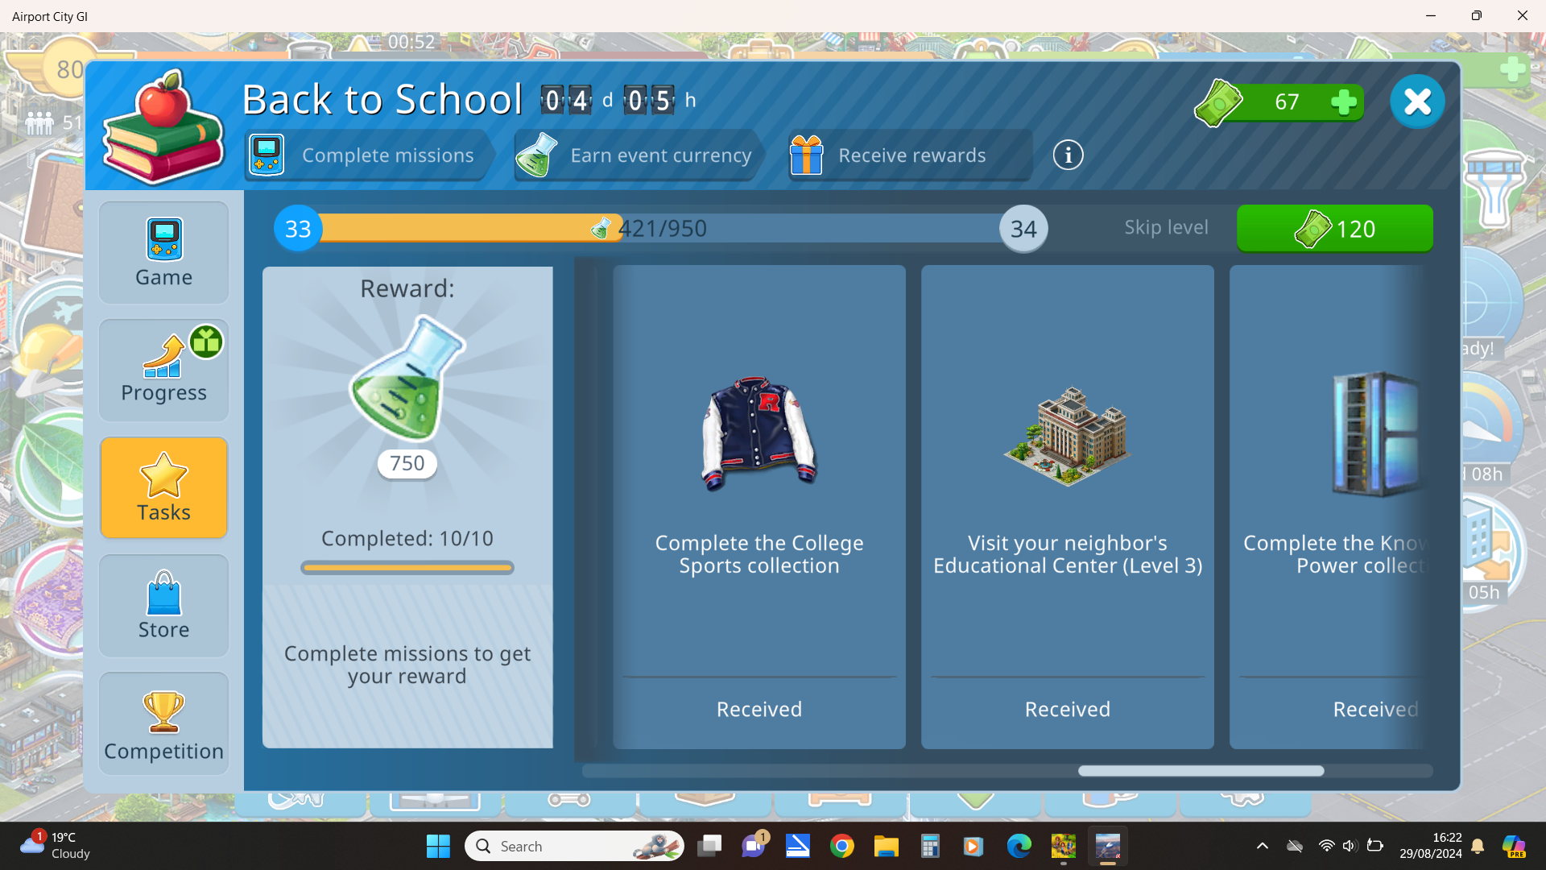Open the Media Player taskbar icon
Image resolution: width=1546 pixels, height=870 pixels.
[x=973, y=846]
